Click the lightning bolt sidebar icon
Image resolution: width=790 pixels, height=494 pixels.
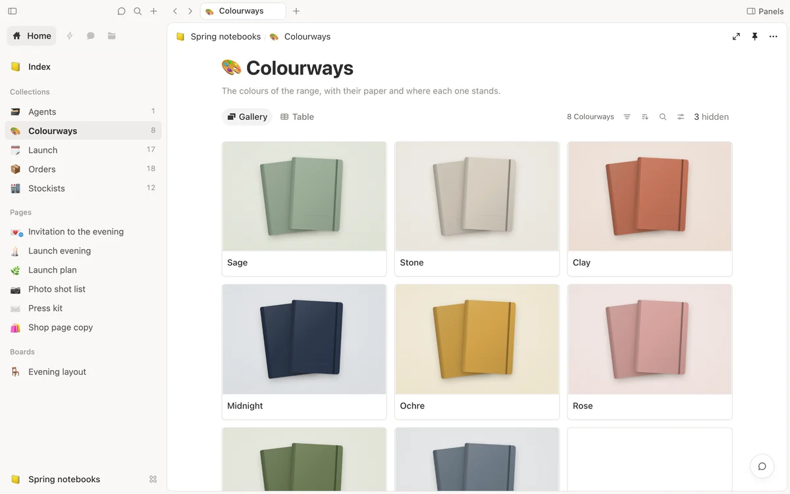pos(70,36)
